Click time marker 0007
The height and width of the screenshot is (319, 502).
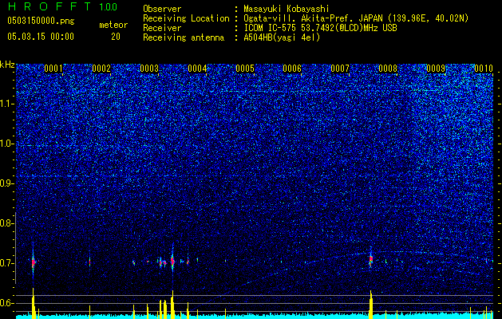[340, 69]
